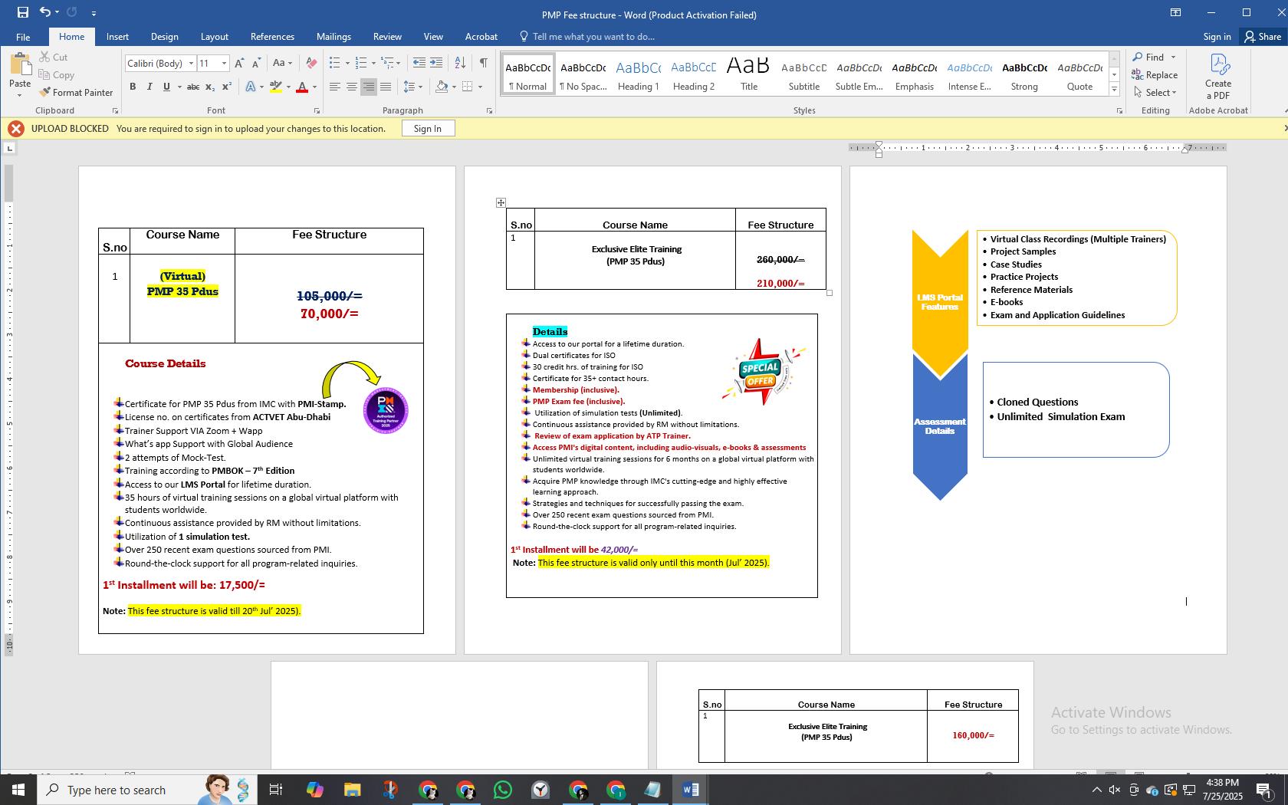Click the red upload blocked error icon
1288x805 pixels.
[15, 129]
